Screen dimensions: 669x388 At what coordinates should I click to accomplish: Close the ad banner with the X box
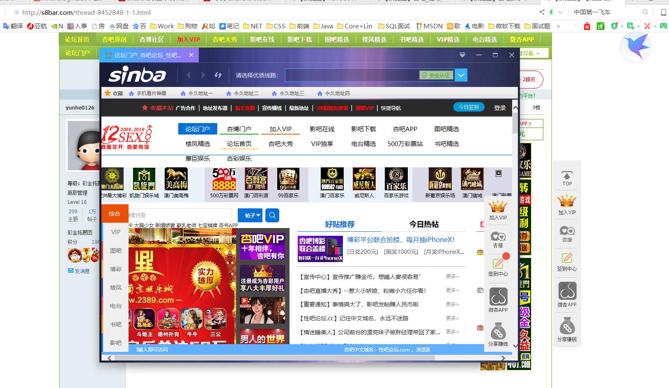tap(499, 173)
